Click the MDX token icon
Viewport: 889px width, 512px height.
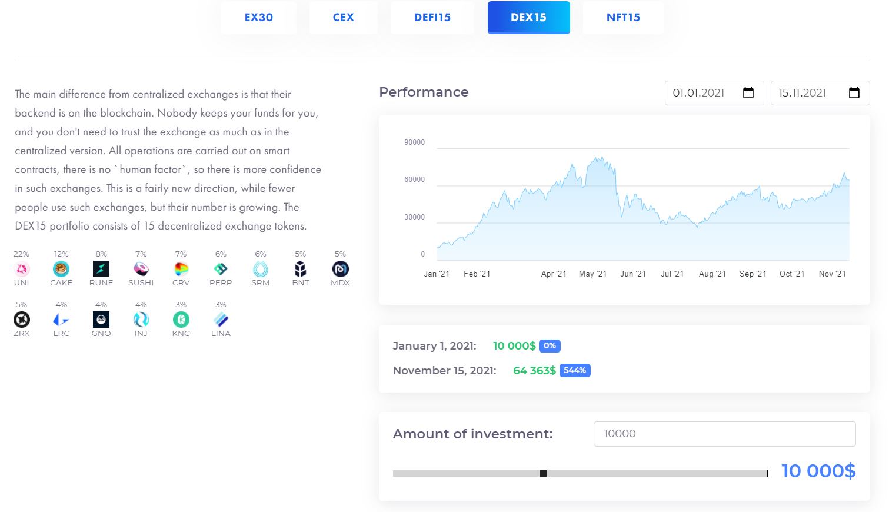point(341,269)
